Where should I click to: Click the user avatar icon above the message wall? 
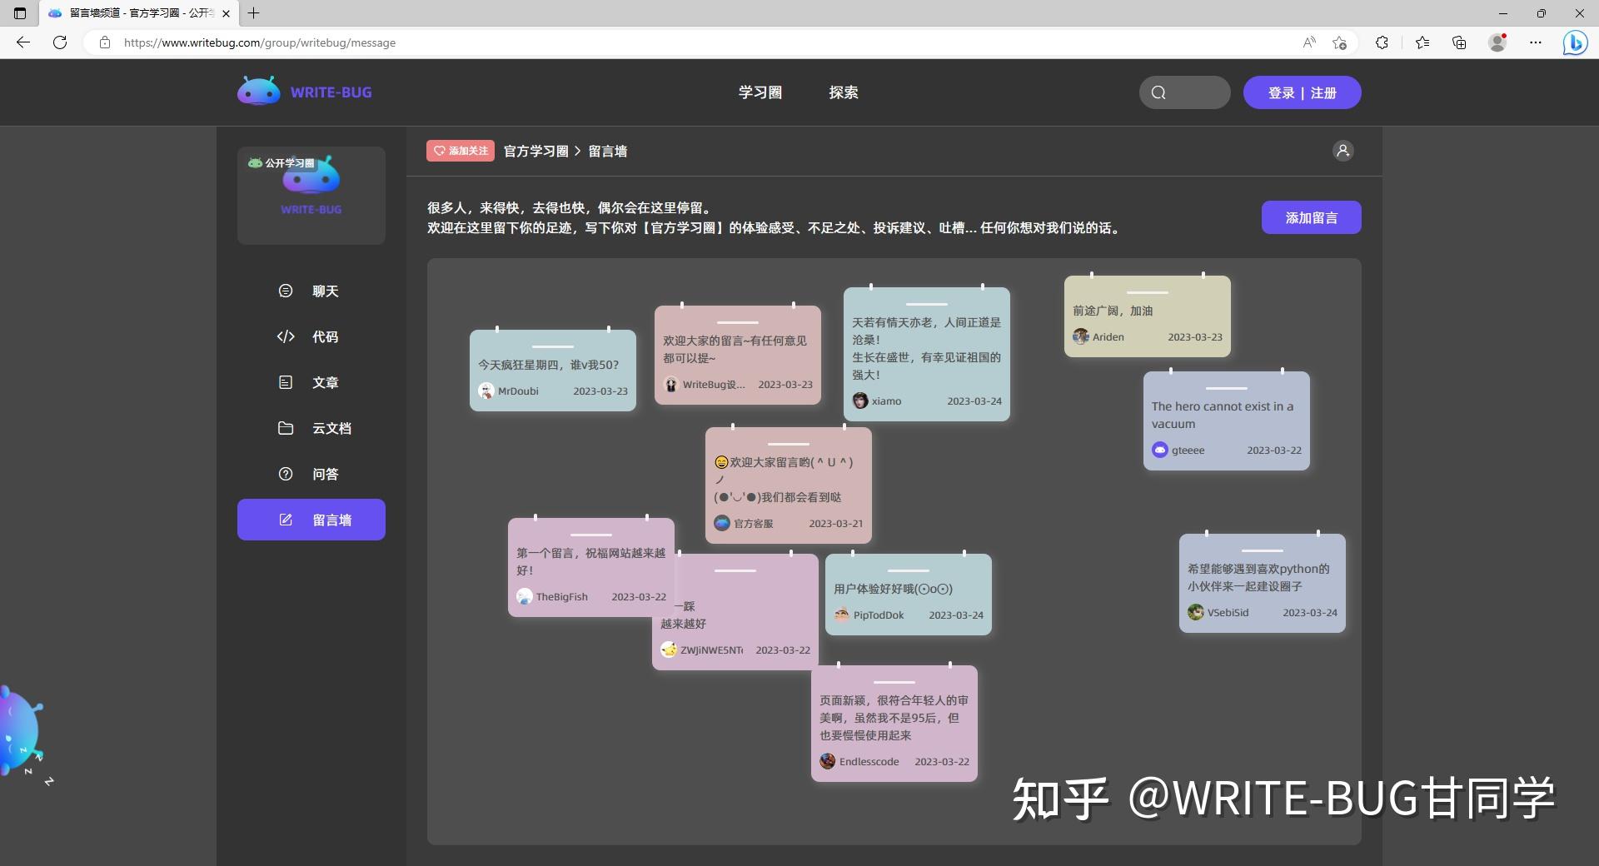coord(1342,151)
